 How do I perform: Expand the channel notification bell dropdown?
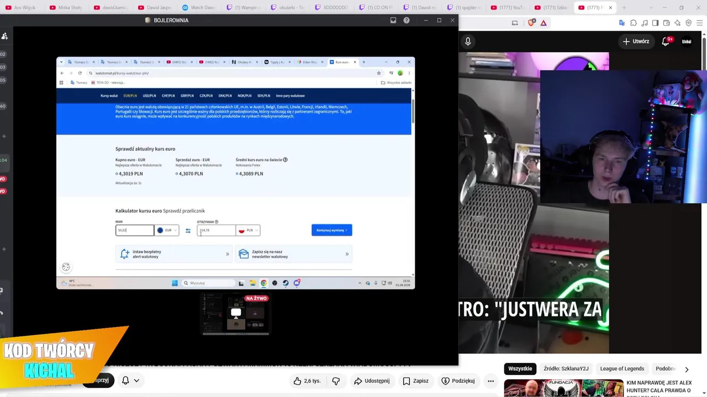click(136, 380)
